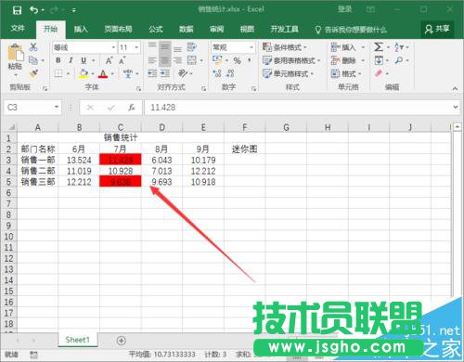Screen dimensions: 464x362
Task: Open the font color dropdown arrow
Action: point(112,74)
